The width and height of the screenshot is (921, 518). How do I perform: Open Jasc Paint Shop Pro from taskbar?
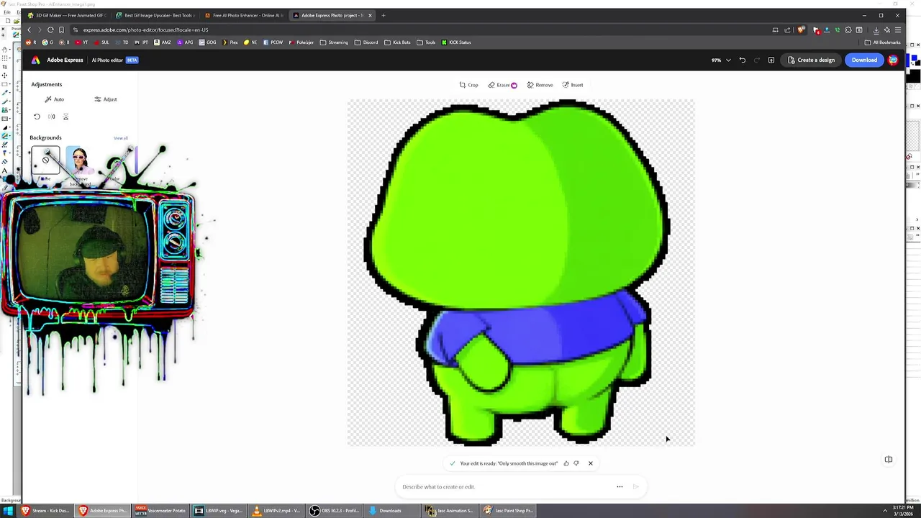(509, 511)
